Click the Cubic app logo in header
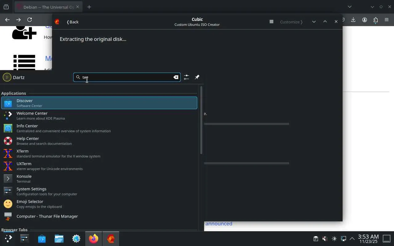 pos(57,22)
